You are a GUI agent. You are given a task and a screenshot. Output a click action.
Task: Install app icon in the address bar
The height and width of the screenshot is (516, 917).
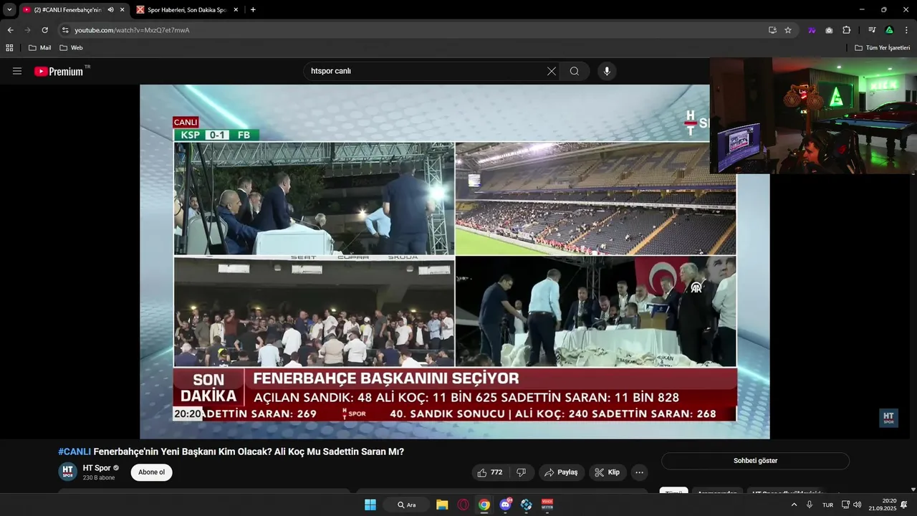click(x=772, y=30)
